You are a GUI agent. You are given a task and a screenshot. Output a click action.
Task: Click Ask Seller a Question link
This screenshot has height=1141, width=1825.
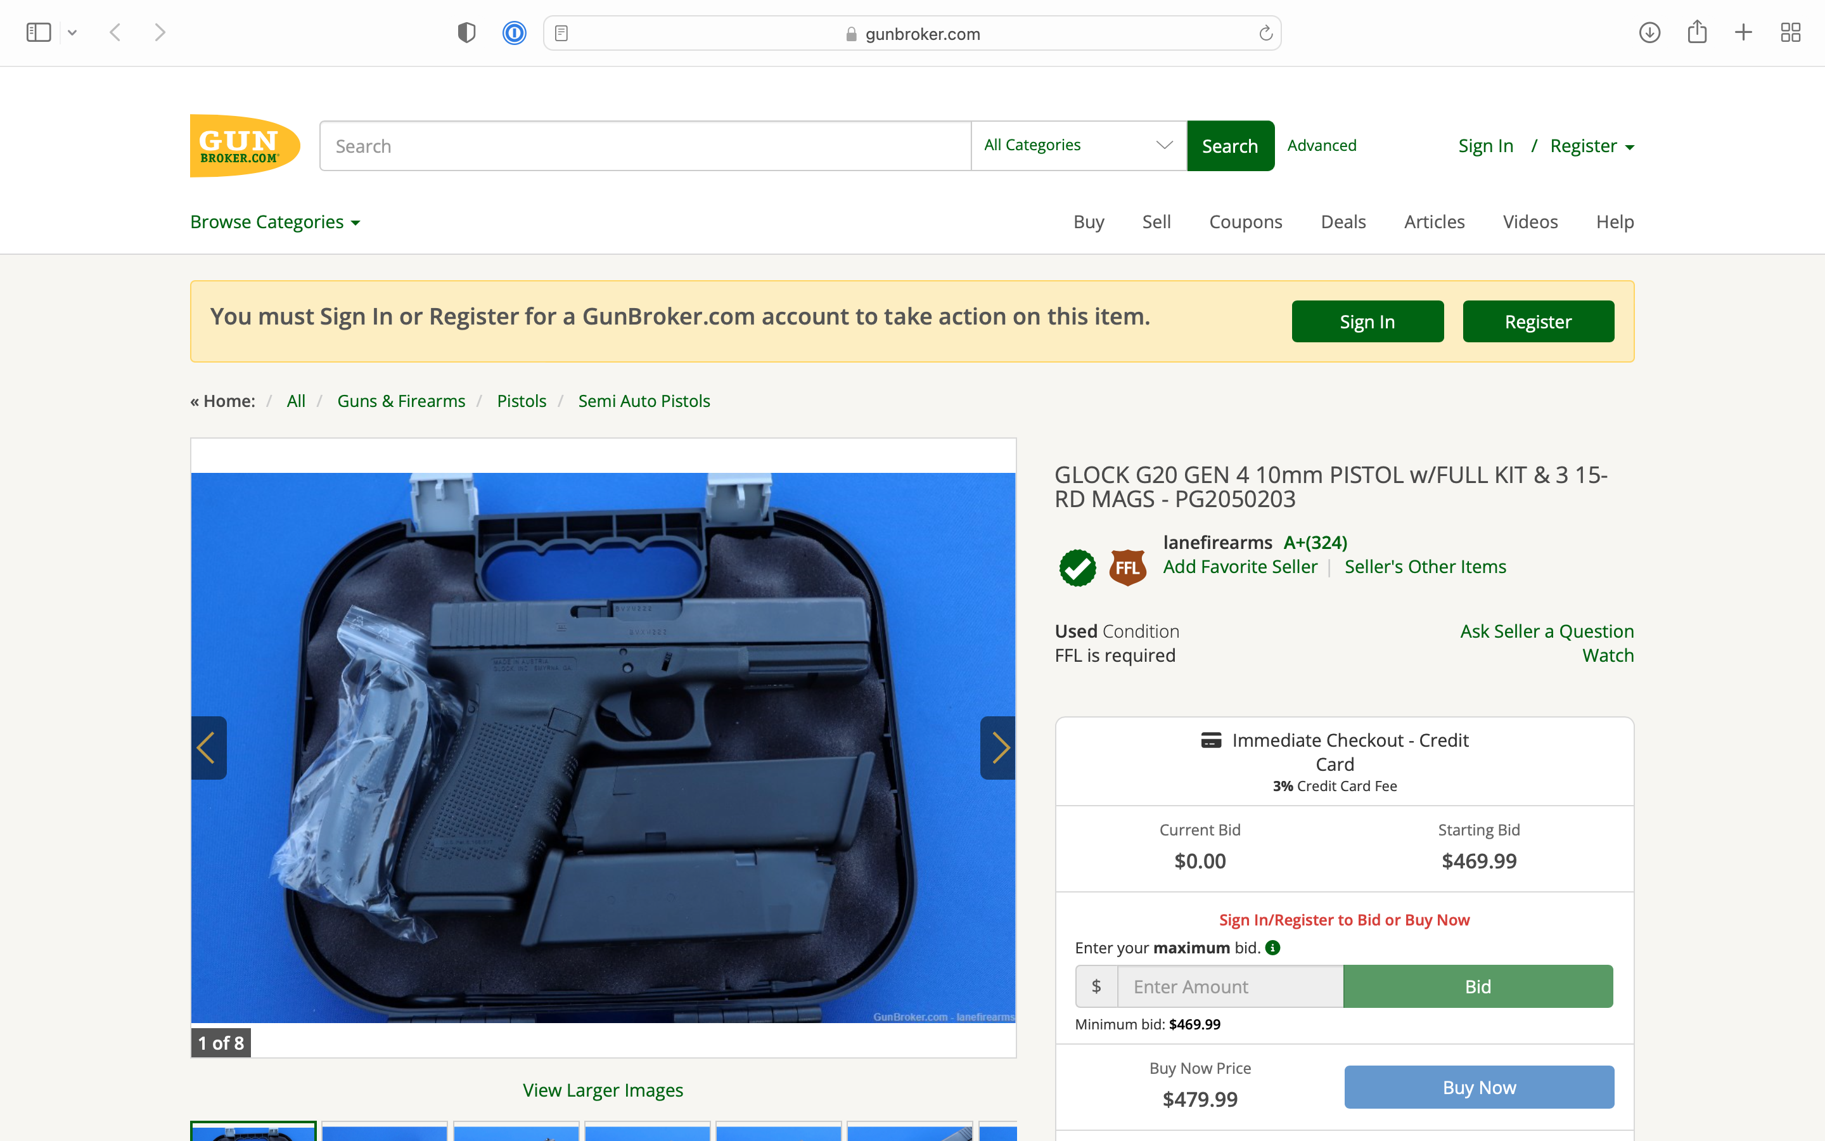tap(1547, 631)
